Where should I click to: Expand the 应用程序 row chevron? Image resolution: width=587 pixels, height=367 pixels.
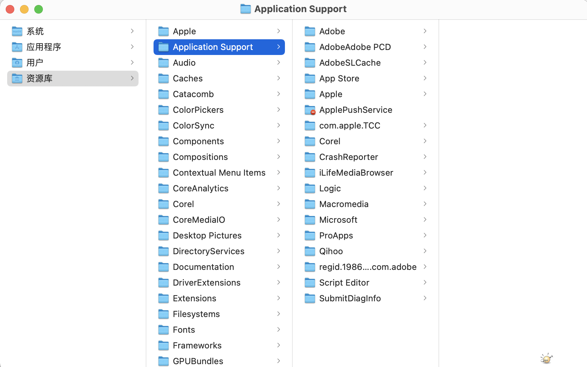pyautogui.click(x=132, y=47)
